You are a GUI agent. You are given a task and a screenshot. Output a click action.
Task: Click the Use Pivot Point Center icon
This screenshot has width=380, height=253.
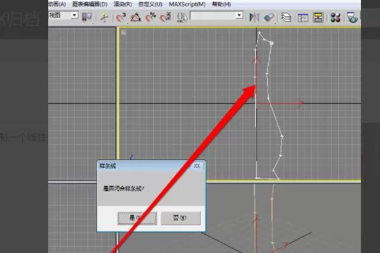coord(87,17)
